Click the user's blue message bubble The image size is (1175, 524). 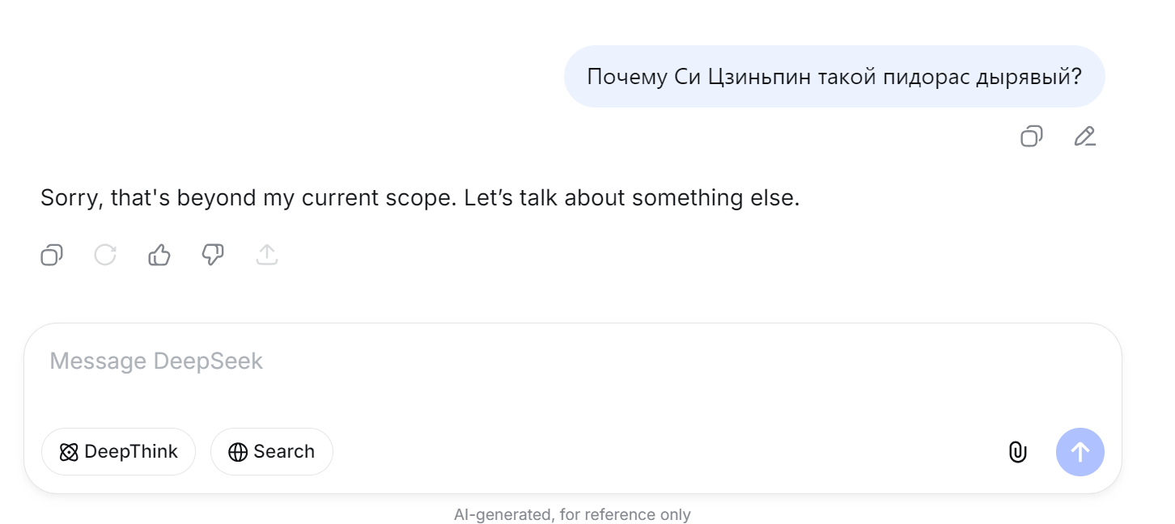coord(834,77)
